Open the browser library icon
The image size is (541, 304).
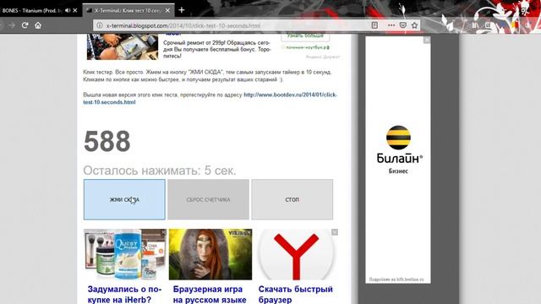tap(475, 25)
